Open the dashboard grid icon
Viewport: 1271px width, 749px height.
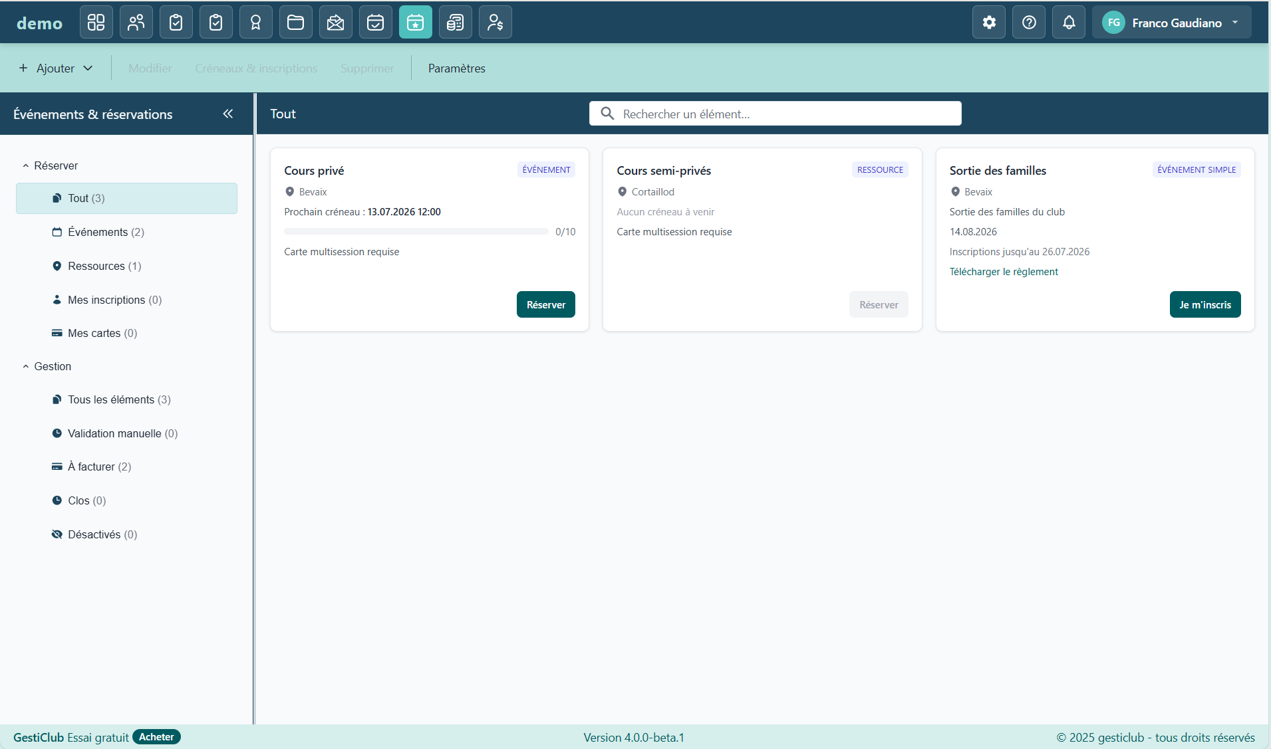pos(96,23)
